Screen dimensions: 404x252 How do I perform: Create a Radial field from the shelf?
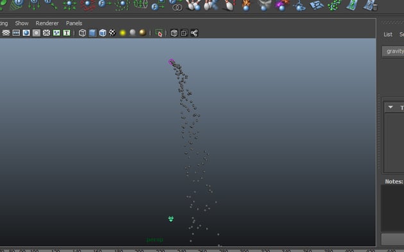[69, 5]
